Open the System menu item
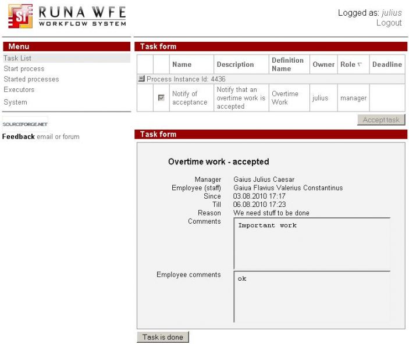 (x=16, y=102)
